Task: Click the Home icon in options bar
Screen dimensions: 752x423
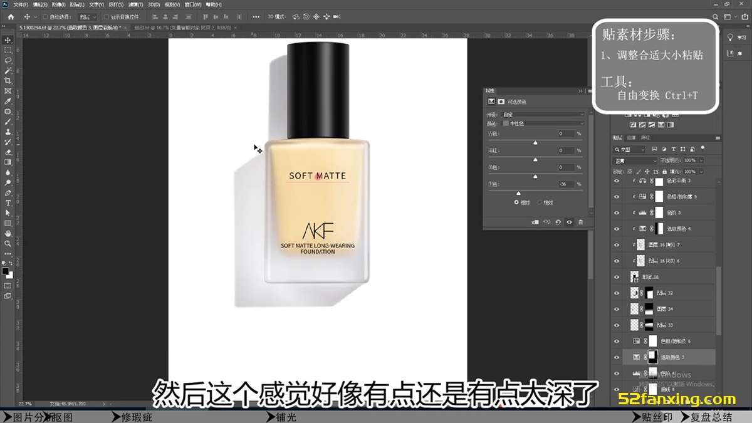Action: 11,16
